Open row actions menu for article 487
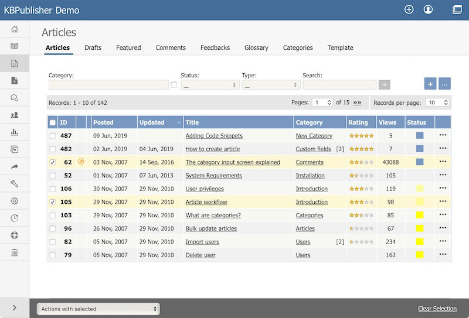 (443, 135)
